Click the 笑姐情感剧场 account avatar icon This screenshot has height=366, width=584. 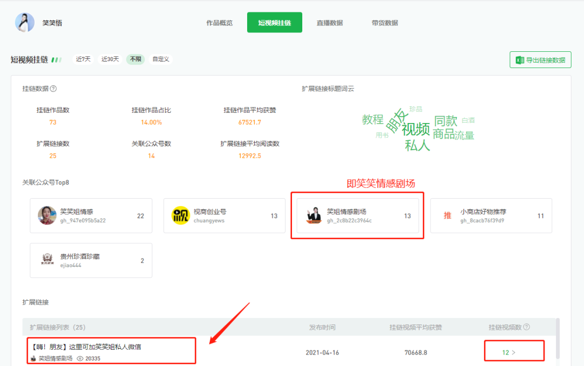coord(314,215)
